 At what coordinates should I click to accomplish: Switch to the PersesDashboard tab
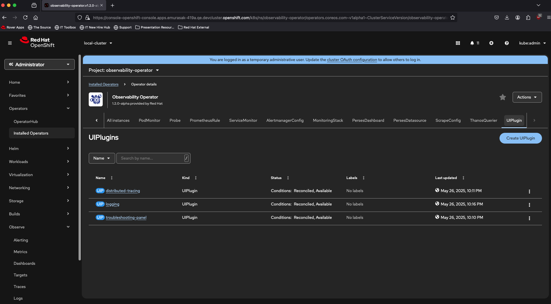tap(368, 120)
